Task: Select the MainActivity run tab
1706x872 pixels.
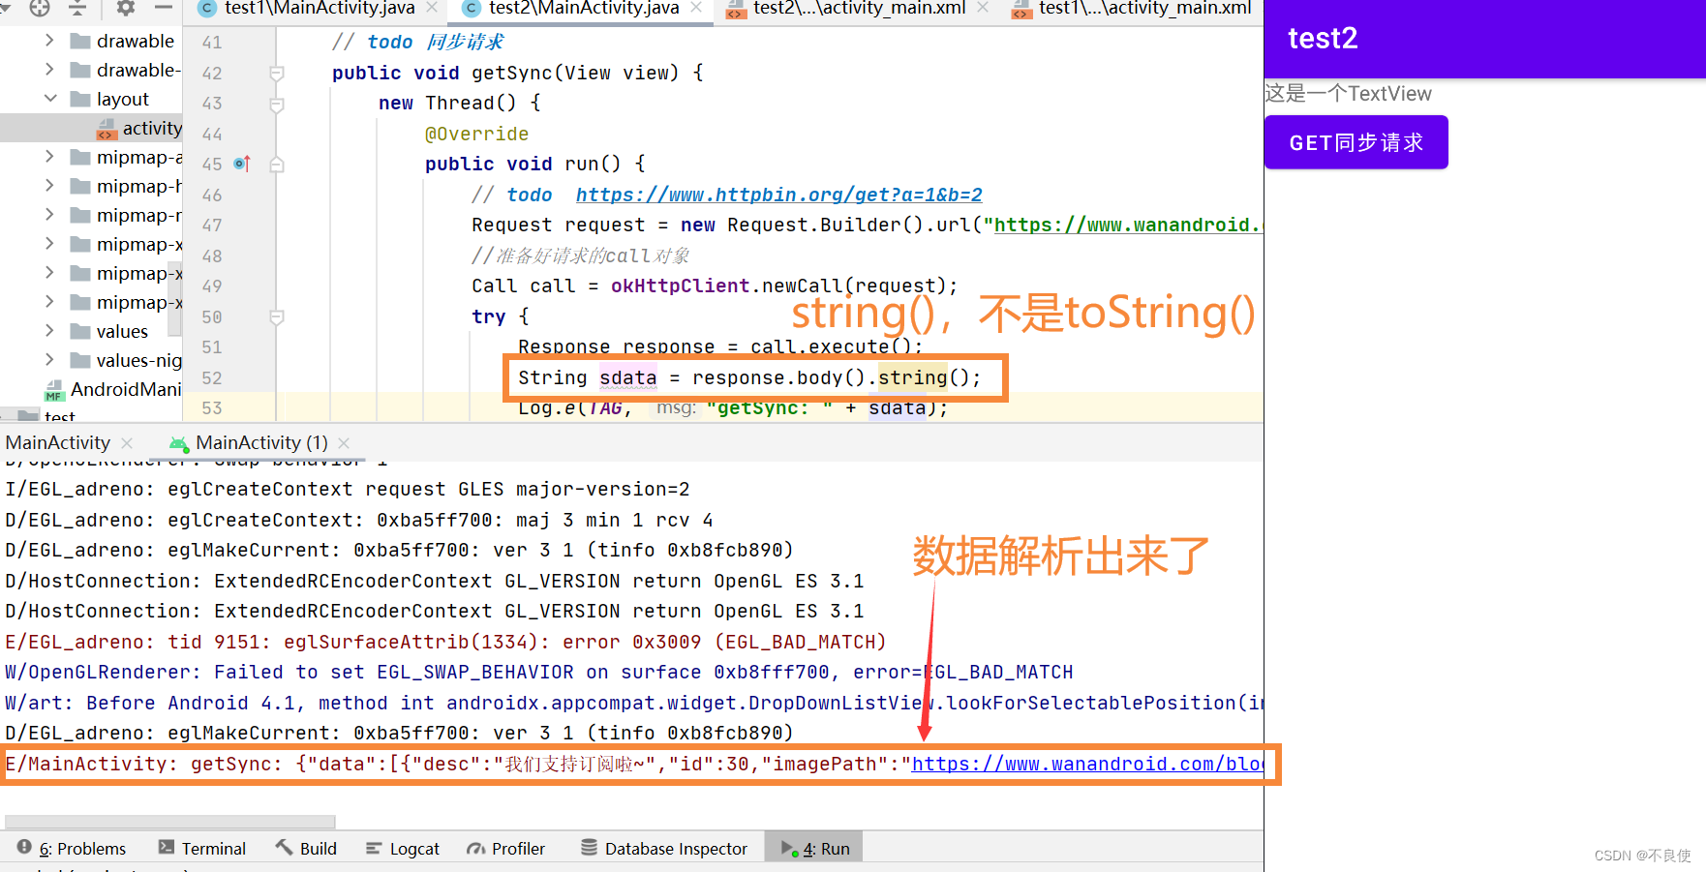Action: point(58,443)
